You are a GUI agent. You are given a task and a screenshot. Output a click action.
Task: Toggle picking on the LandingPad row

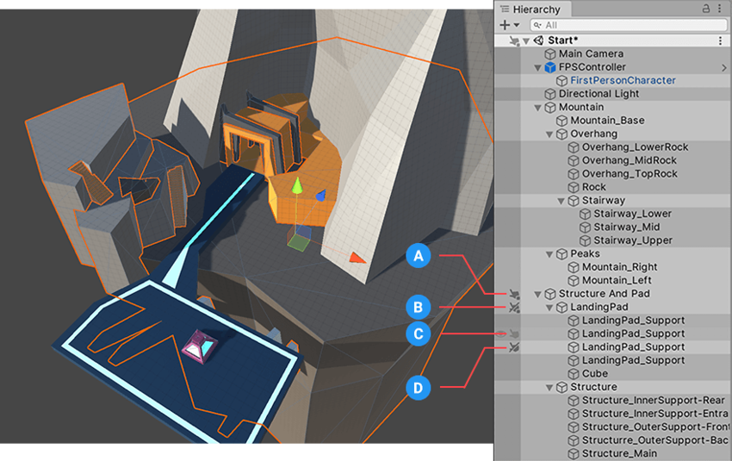pos(514,307)
